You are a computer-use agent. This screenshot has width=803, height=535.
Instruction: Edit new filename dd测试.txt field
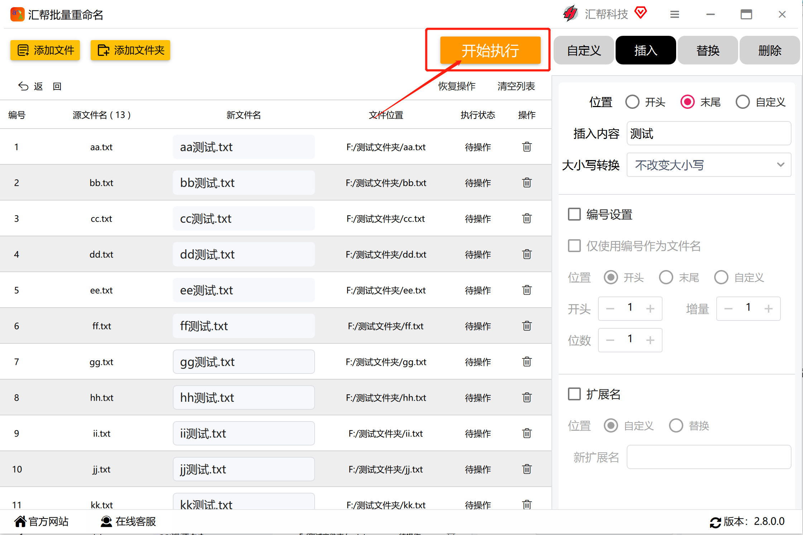pyautogui.click(x=244, y=254)
